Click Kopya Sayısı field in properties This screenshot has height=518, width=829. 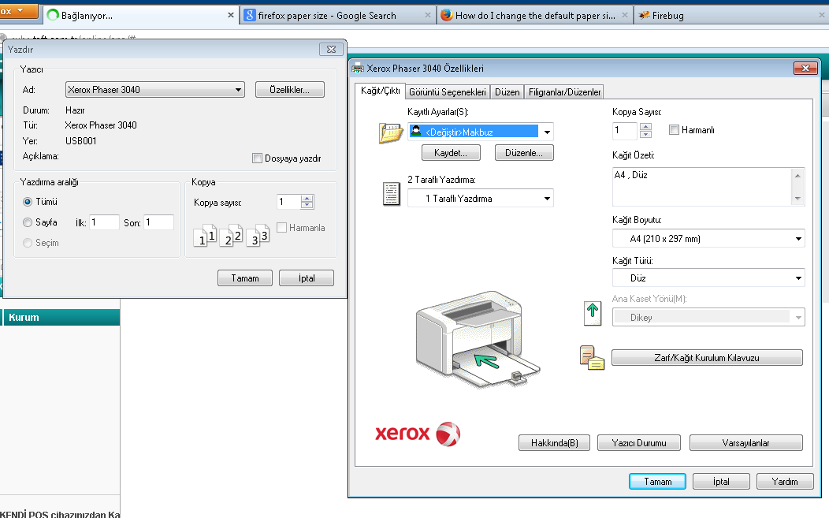[626, 130]
